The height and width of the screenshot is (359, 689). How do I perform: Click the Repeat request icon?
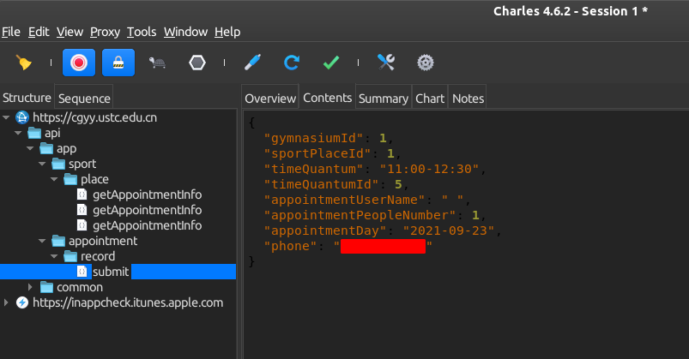pyautogui.click(x=292, y=63)
